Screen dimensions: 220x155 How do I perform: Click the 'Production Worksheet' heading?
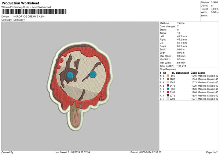pos(20,3)
